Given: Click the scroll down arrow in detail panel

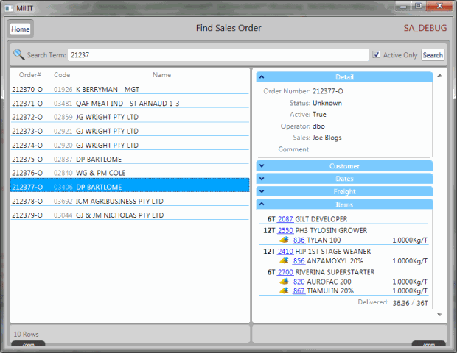Looking at the screenshot, I should point(440,315).
